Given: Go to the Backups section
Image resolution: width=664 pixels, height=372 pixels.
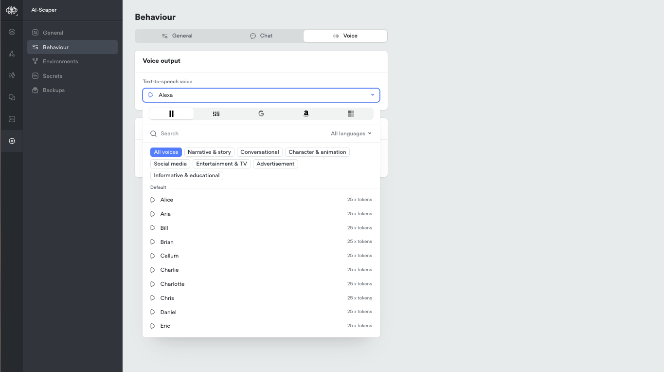Looking at the screenshot, I should [x=54, y=90].
